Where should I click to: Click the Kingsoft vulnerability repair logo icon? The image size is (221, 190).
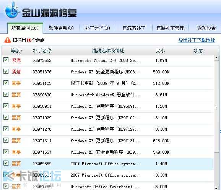tap(12, 11)
